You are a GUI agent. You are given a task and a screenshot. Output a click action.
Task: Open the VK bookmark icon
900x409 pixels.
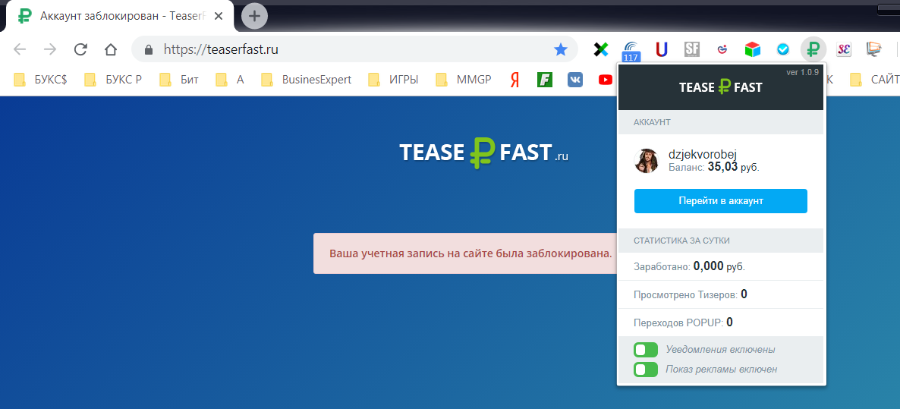(x=575, y=79)
